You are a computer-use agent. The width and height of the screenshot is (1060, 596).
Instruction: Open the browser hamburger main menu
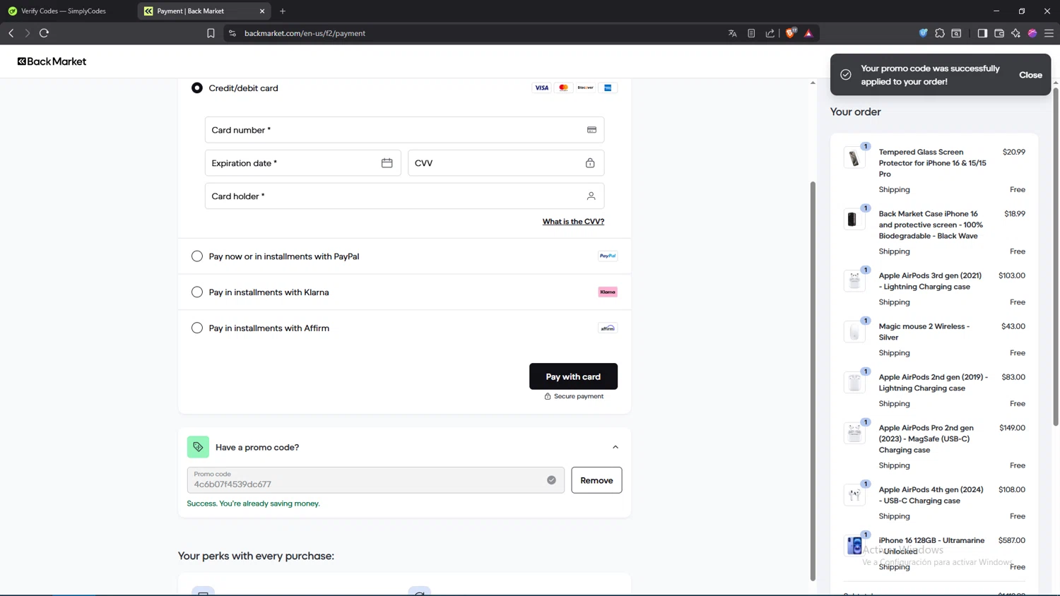point(1049,33)
